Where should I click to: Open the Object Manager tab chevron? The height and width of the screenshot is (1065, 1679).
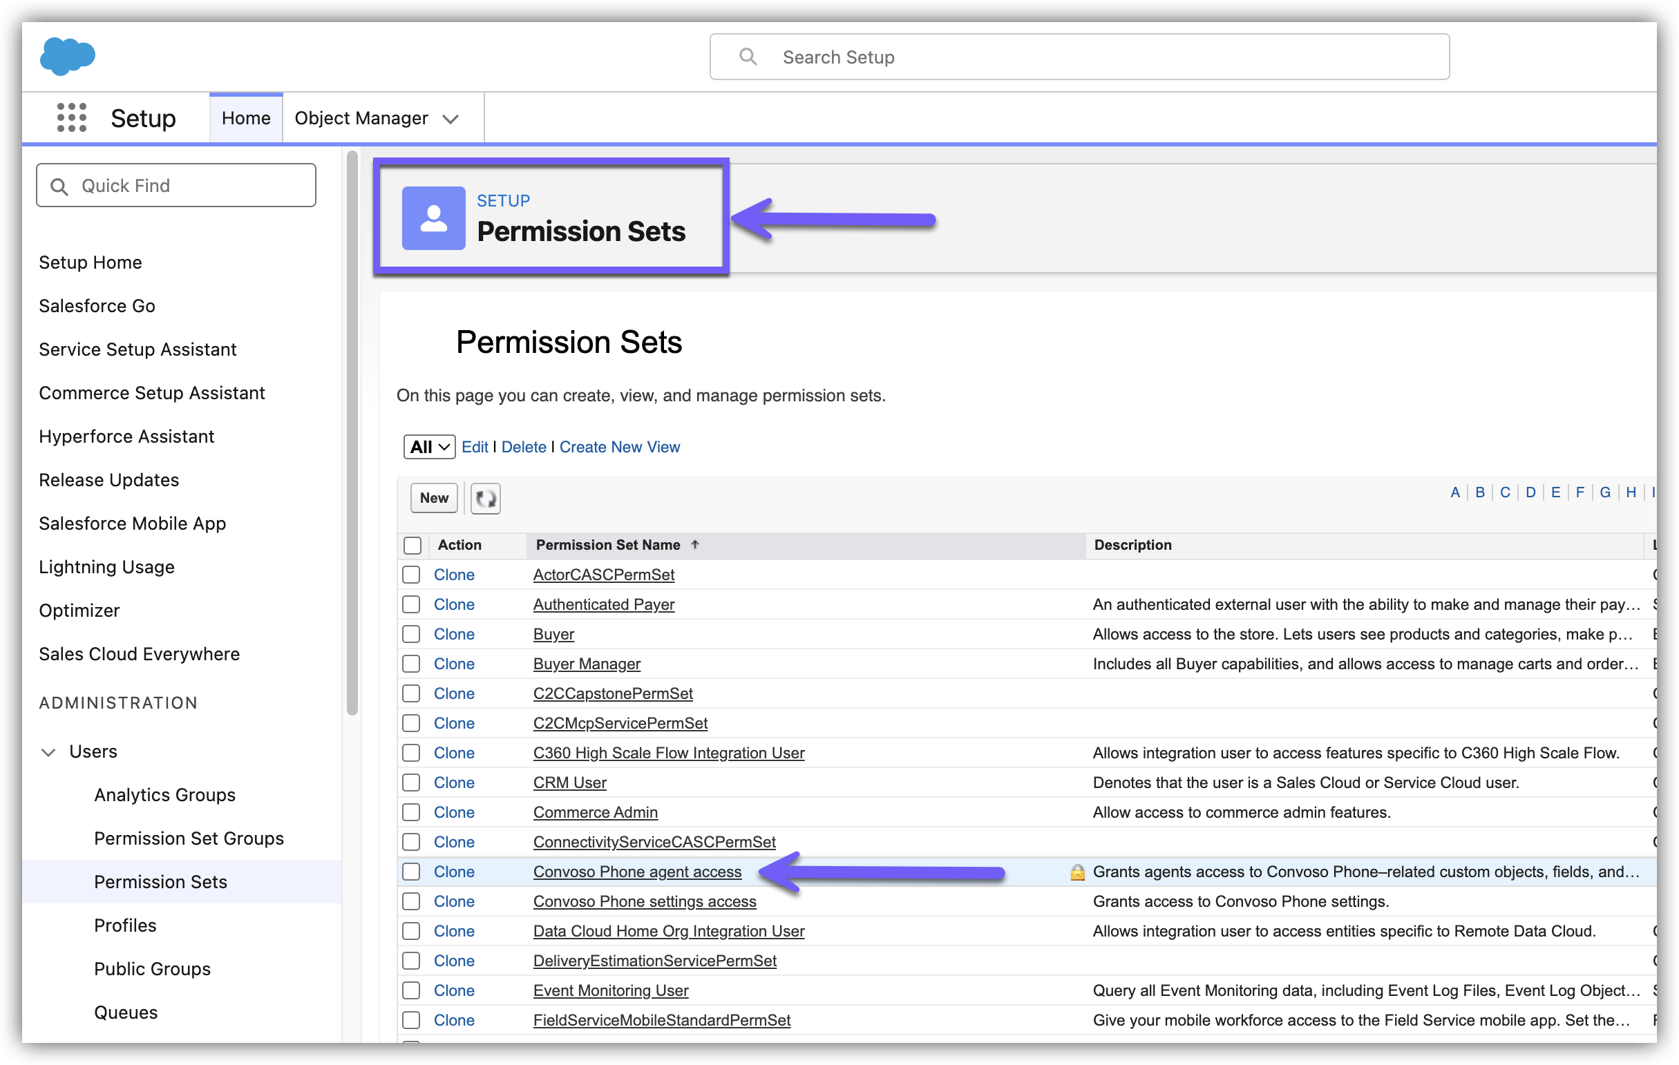point(451,119)
